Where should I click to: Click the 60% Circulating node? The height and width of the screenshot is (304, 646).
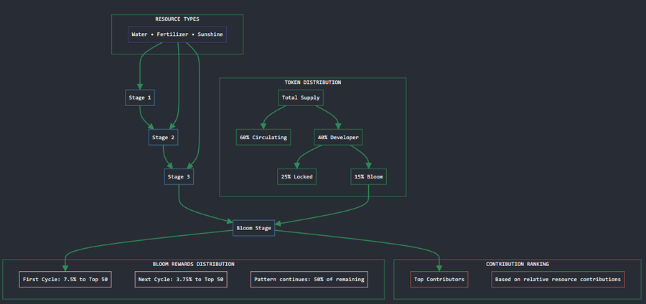263,137
